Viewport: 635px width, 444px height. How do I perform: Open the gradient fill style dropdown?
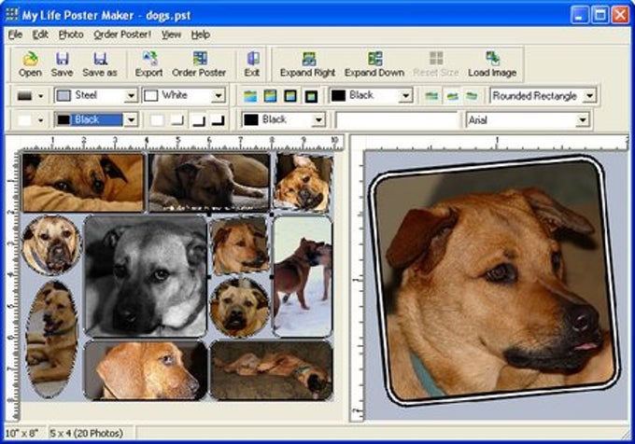40,96
